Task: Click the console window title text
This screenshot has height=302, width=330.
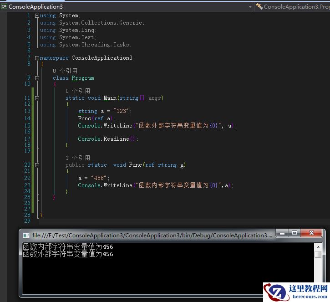Action: tap(150, 235)
